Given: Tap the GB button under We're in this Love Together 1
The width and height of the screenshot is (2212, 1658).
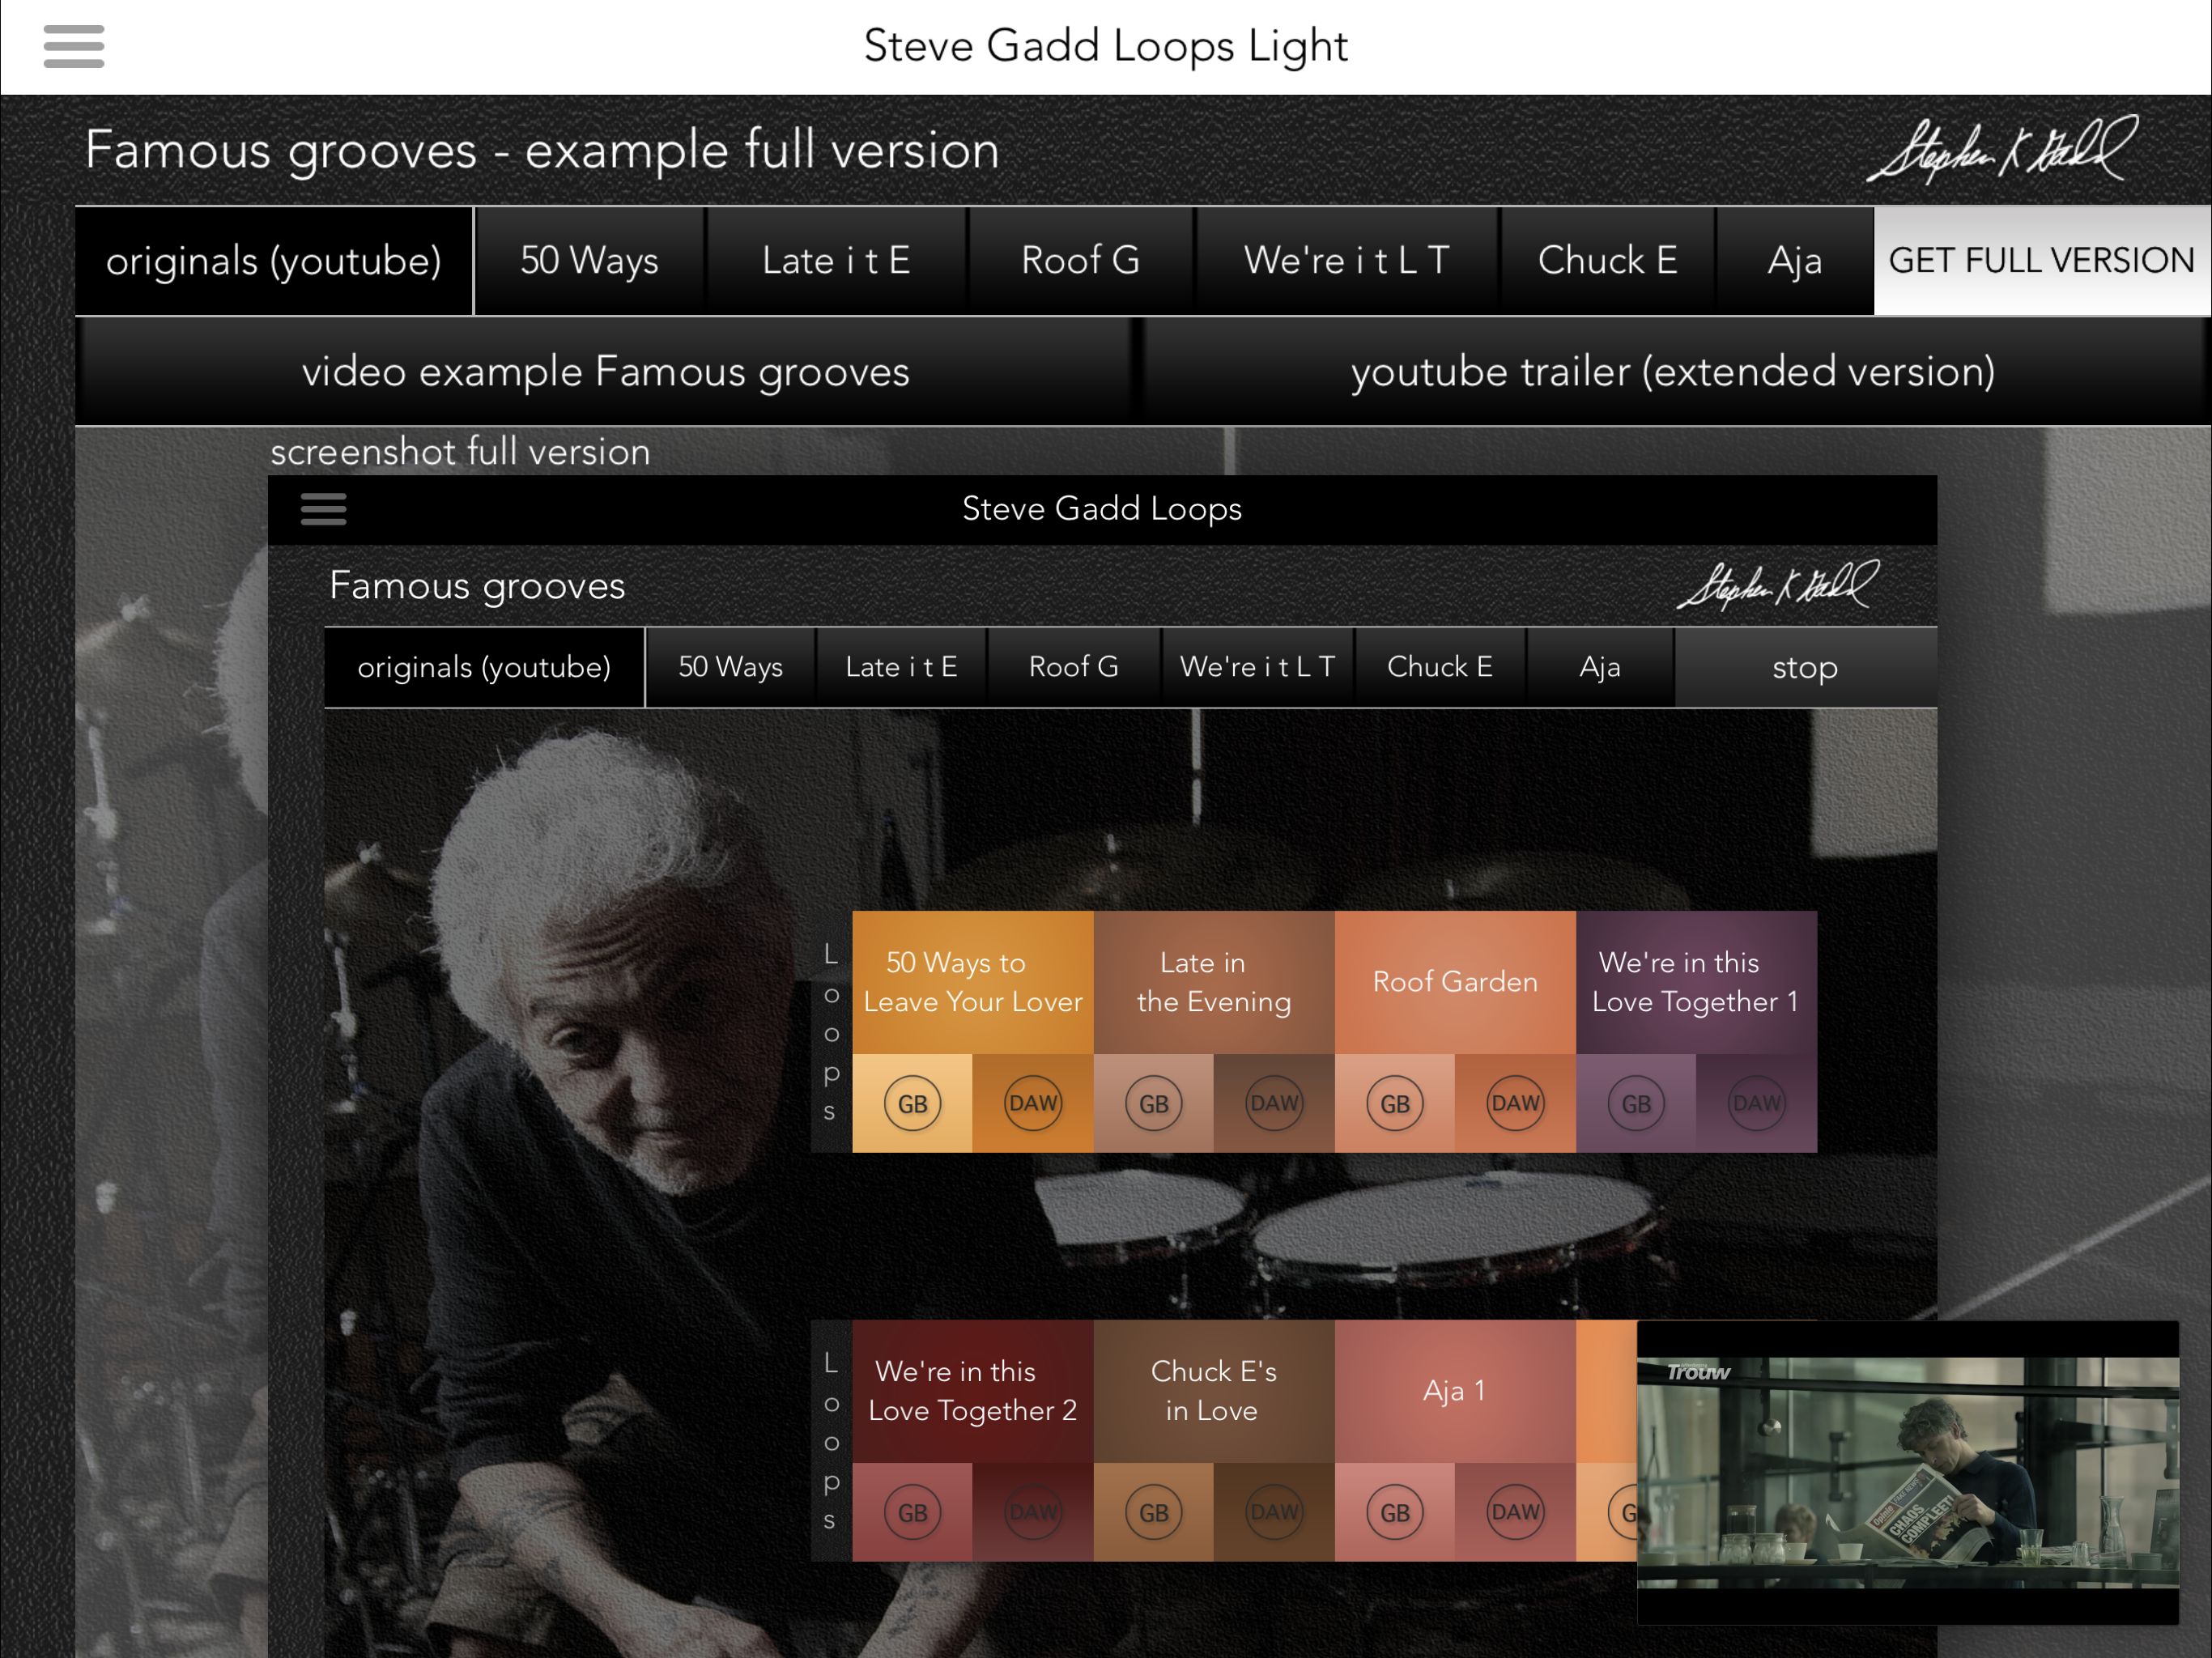Looking at the screenshot, I should (1637, 1104).
